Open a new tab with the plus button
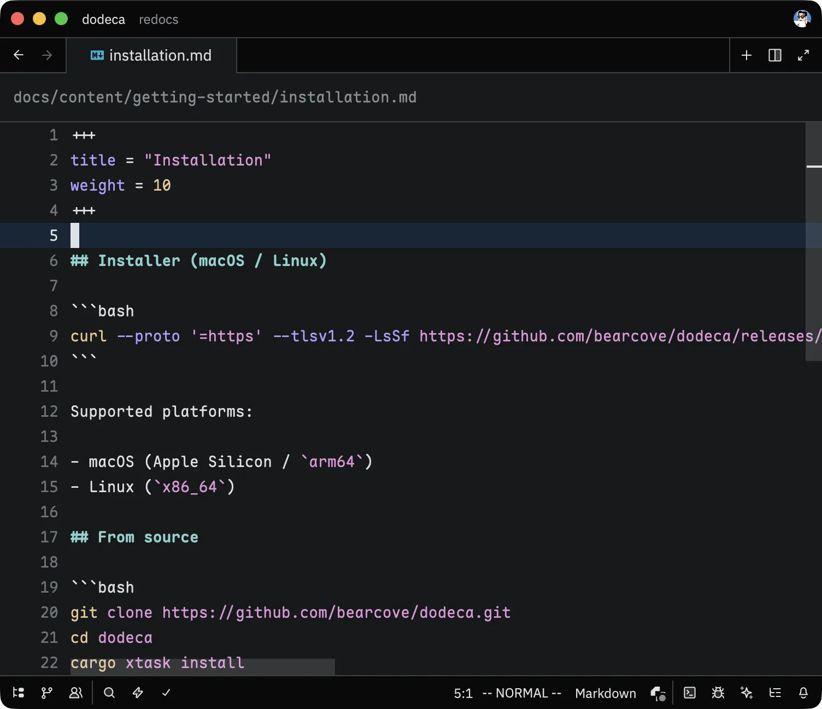The width and height of the screenshot is (822, 709). tap(747, 55)
